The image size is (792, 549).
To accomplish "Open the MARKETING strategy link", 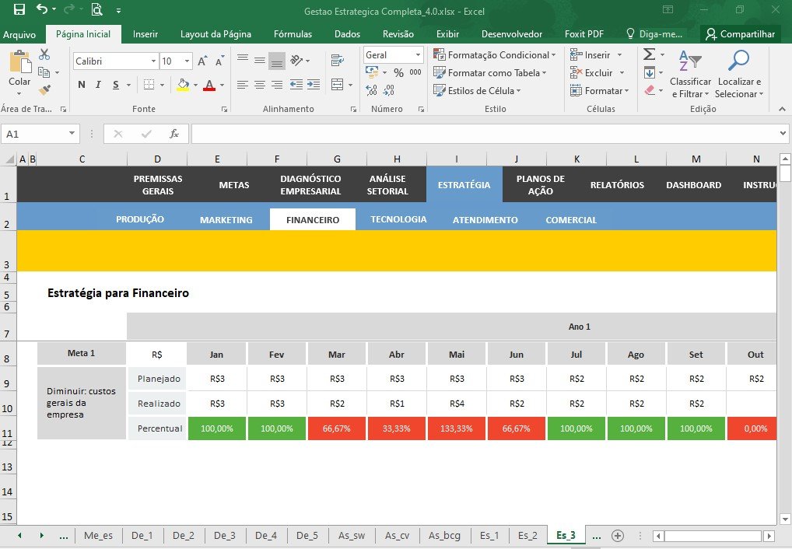I will coord(226,220).
